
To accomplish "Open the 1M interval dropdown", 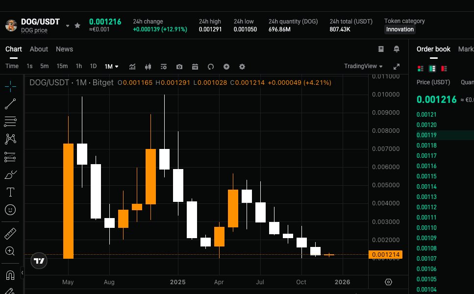I will click(x=110, y=66).
